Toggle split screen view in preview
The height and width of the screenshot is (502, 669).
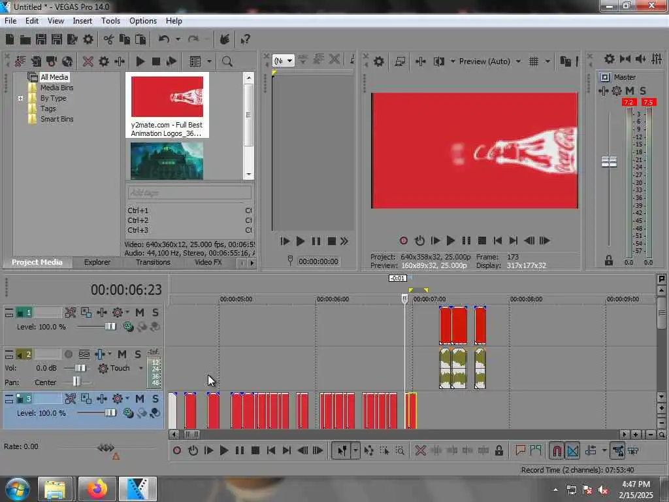[x=438, y=61]
